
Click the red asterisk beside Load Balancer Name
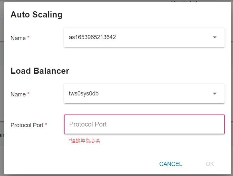(x=28, y=93)
